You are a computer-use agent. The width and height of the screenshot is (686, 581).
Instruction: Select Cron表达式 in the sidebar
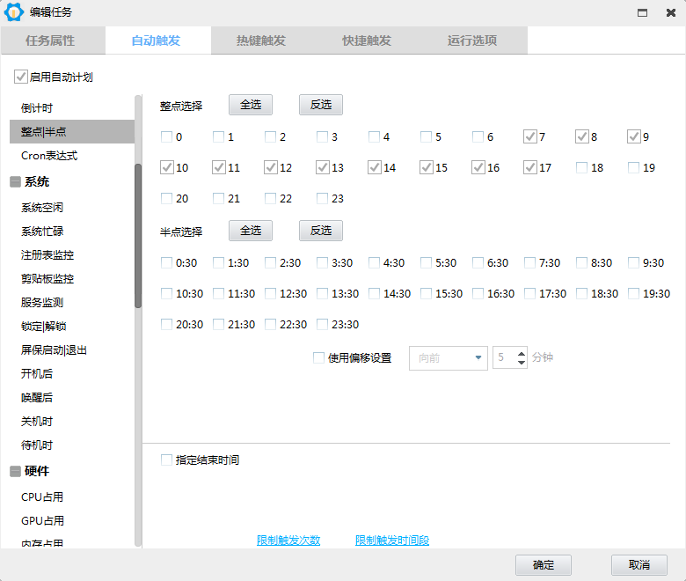pos(49,156)
